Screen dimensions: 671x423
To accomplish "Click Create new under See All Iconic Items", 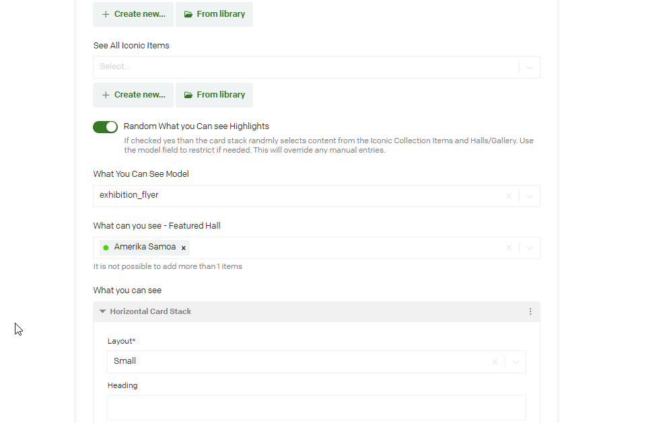I will [133, 95].
